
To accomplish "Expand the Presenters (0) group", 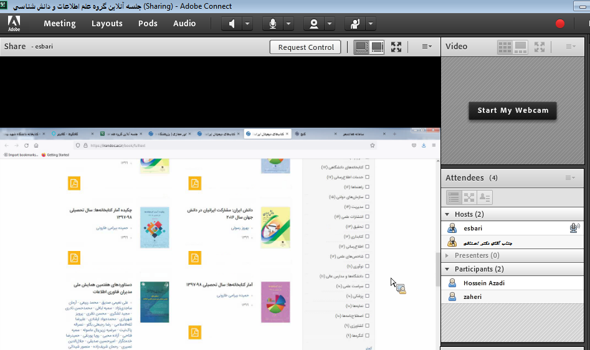I will 447,255.
